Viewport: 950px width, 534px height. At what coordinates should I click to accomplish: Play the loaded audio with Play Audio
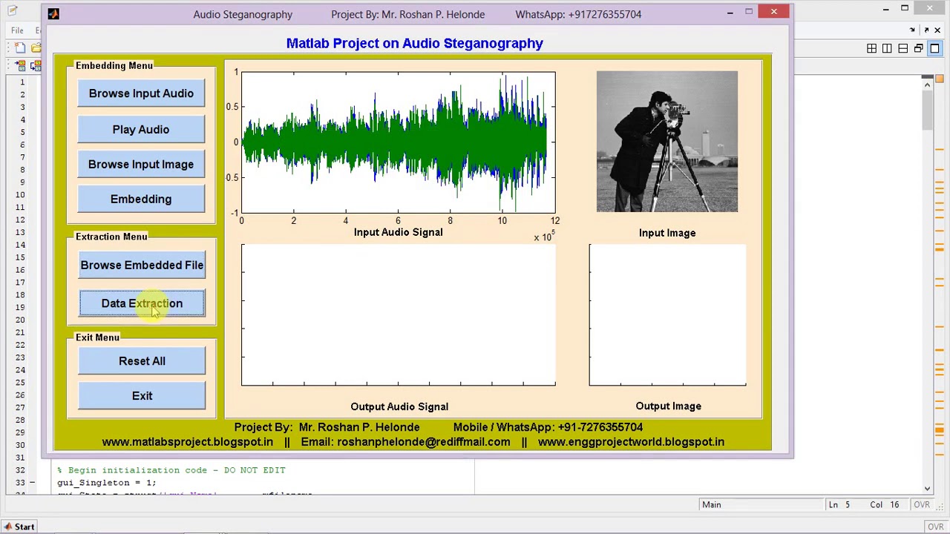141,130
